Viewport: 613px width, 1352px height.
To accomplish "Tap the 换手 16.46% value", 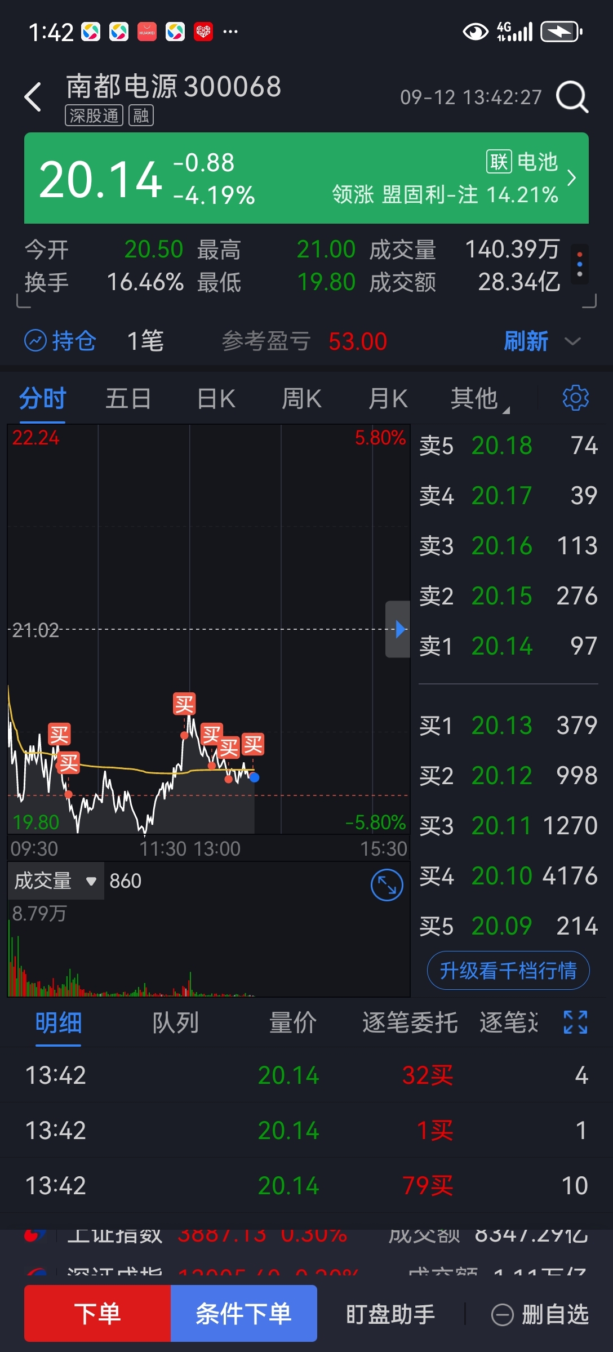I will 145,282.
